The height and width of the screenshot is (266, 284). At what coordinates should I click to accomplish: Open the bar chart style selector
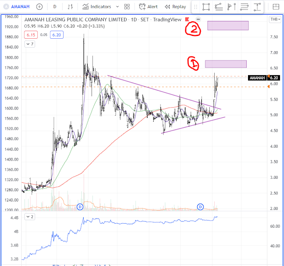click(x=70, y=7)
